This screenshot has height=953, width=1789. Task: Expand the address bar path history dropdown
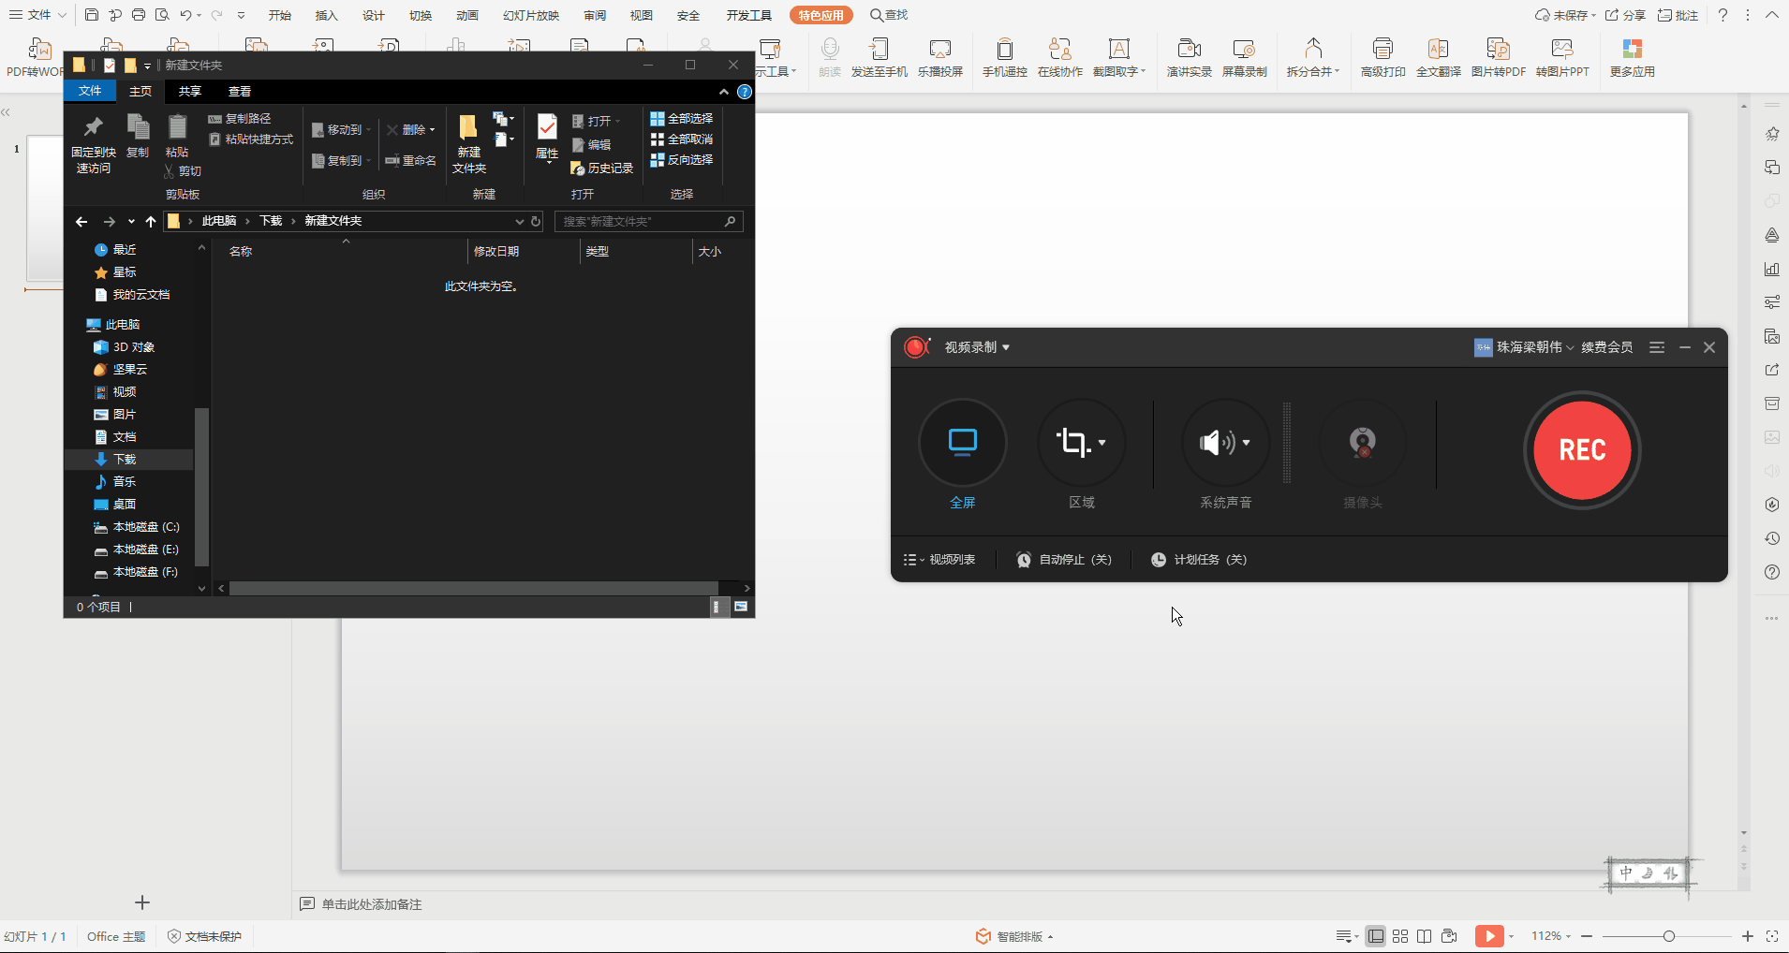(519, 222)
